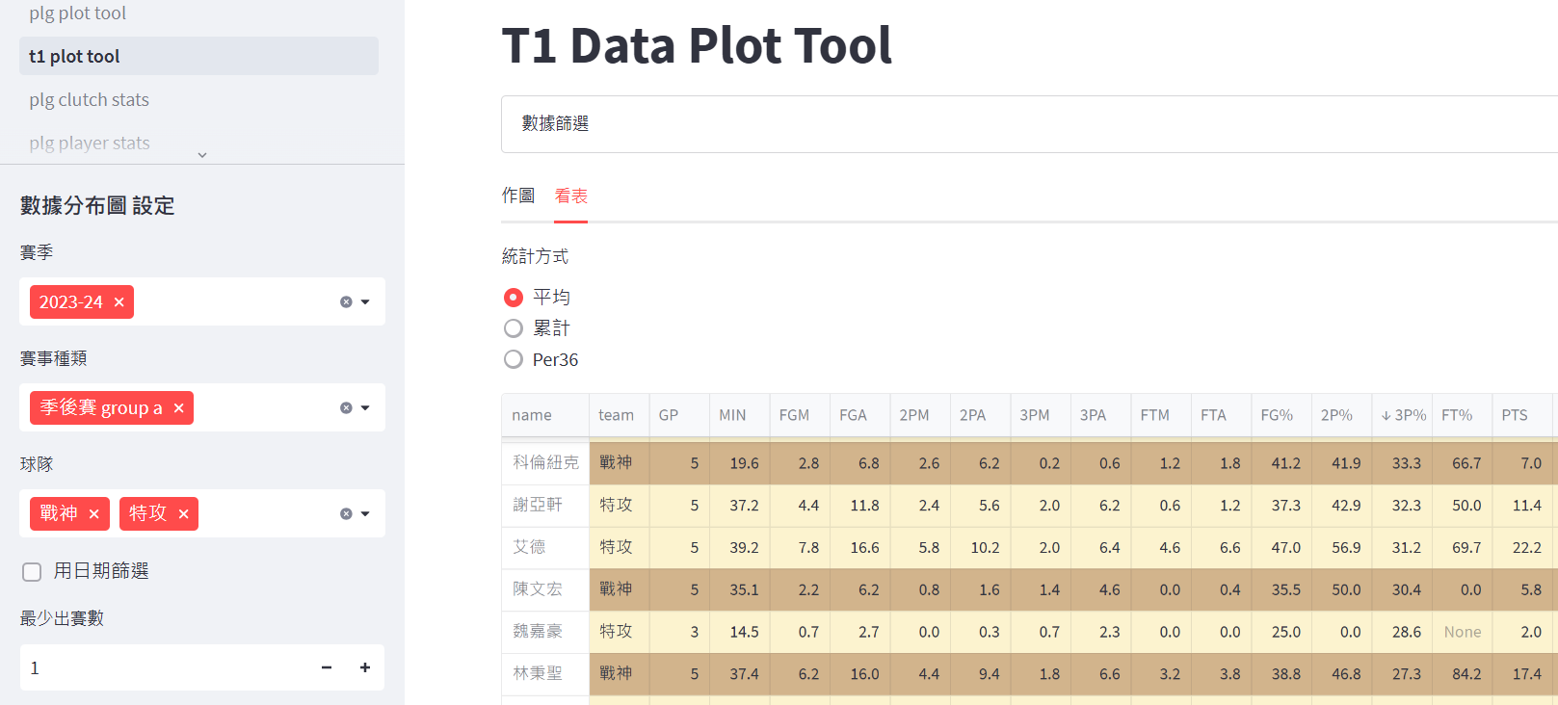
Task: Clear all selections in 賽季 field
Action: click(346, 302)
